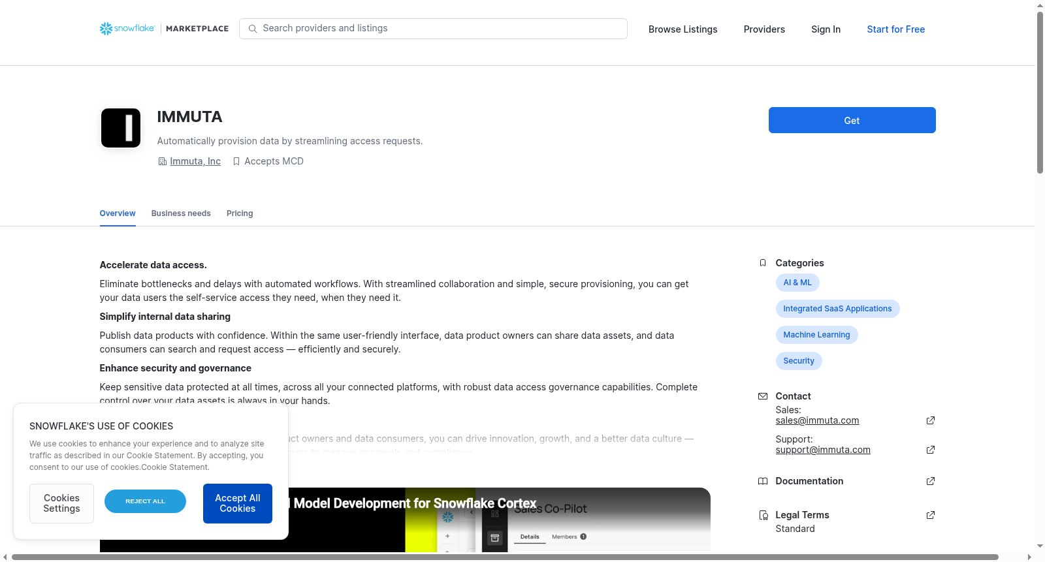Click the black IMMUTA listing logo
The width and height of the screenshot is (1045, 562).
121,128
